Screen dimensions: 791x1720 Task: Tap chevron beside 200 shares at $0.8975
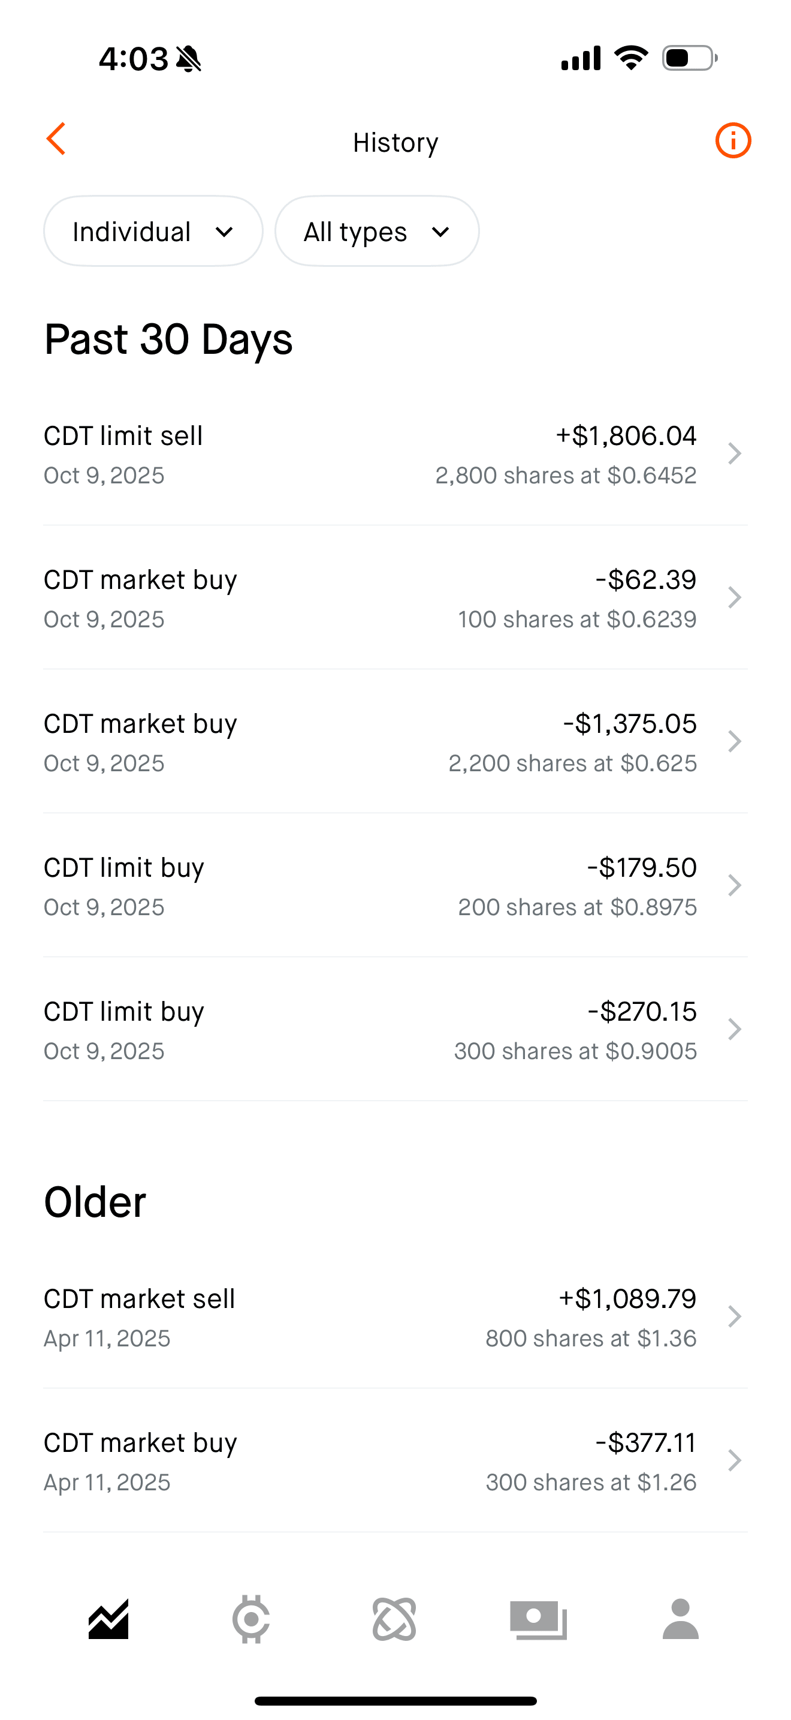click(x=734, y=886)
